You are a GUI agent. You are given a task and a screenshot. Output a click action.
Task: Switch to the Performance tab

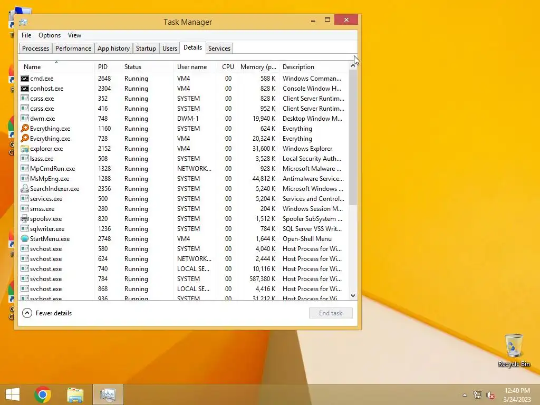pos(73,48)
